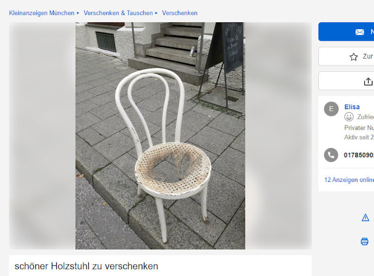374x276 pixels.
Task: Add listing to watchlist with Zur button
Action: click(346, 56)
